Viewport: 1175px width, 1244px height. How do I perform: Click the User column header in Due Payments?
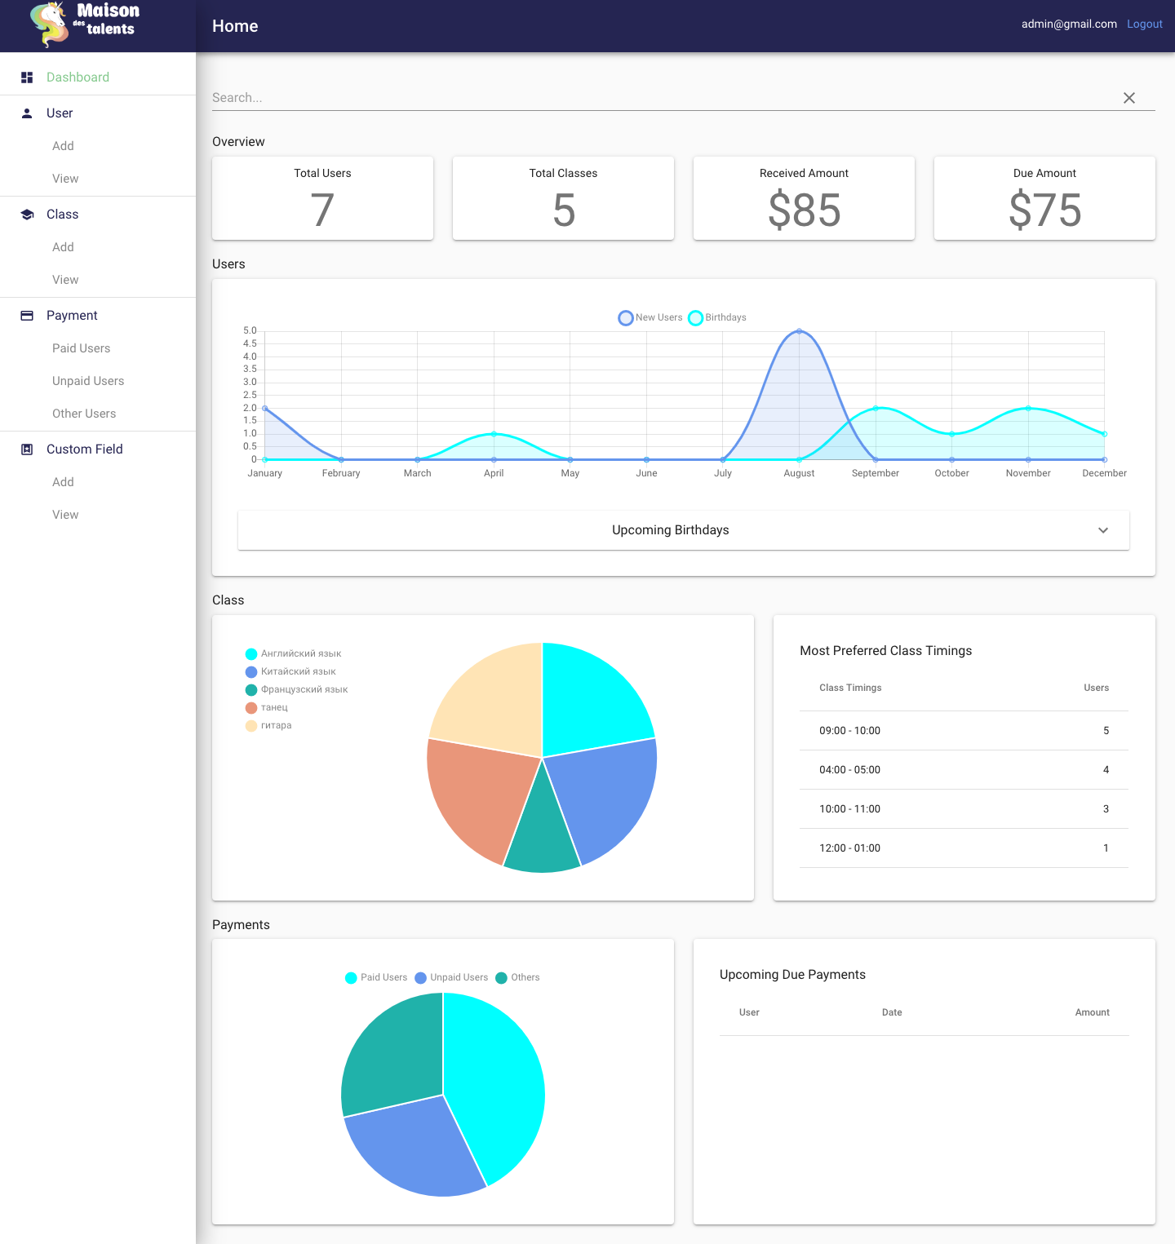pos(749,1012)
